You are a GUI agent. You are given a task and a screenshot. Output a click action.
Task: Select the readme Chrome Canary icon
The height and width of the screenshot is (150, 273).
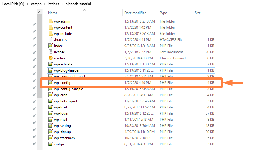(x=51, y=58)
